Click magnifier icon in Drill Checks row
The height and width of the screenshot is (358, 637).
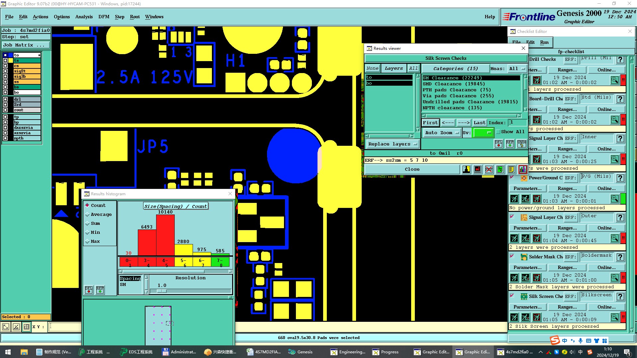[615, 80]
